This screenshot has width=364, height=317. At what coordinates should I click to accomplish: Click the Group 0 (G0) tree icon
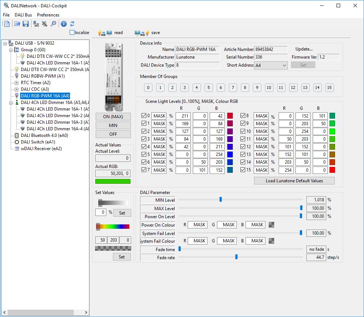point(17,50)
